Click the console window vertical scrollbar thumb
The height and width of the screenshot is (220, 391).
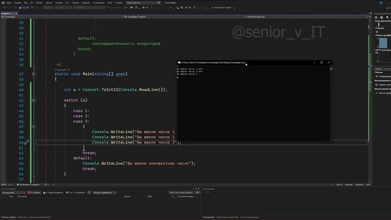point(331,69)
